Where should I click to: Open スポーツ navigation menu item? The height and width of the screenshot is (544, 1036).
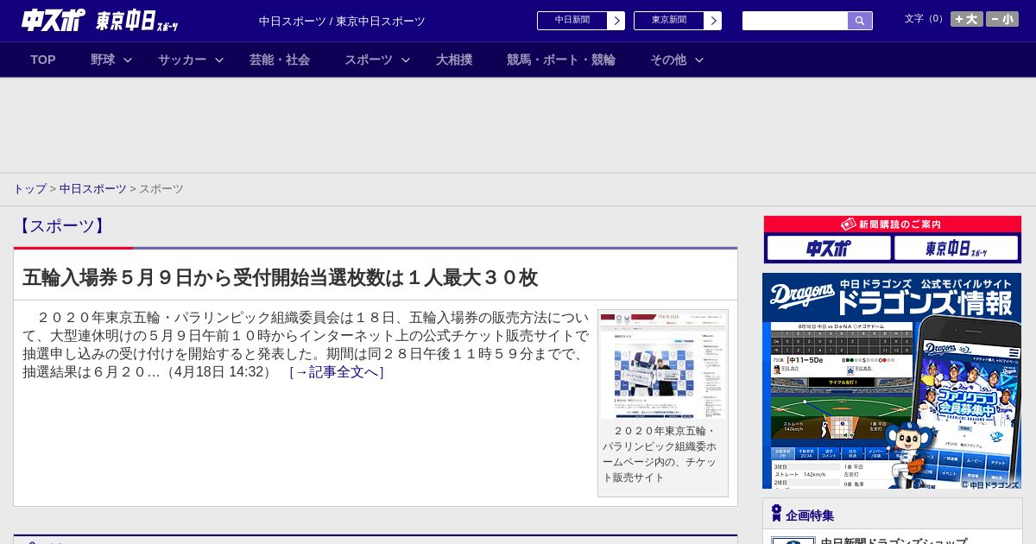point(369,60)
